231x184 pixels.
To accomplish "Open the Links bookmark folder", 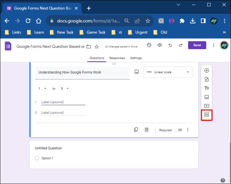I will [x=13, y=32].
